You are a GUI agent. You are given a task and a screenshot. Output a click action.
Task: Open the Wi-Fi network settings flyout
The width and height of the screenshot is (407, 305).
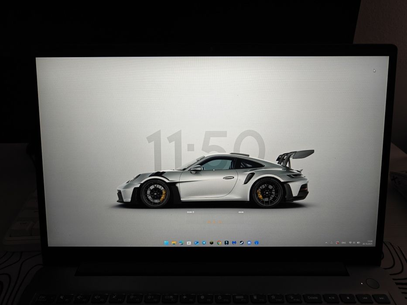tap(350, 243)
